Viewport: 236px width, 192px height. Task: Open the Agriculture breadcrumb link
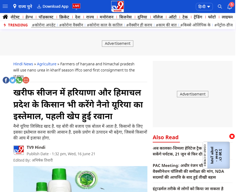coord(46,64)
